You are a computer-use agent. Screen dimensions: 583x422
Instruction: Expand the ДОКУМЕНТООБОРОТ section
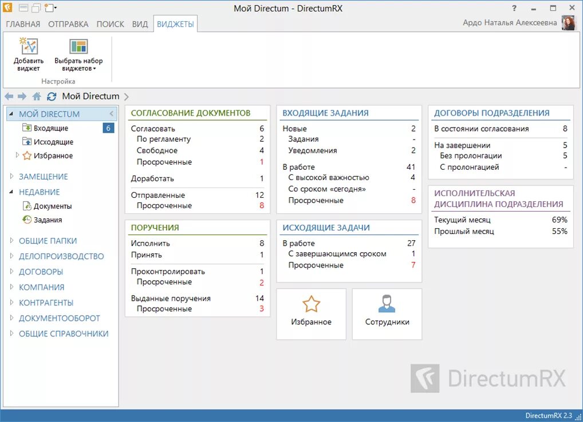(11, 318)
